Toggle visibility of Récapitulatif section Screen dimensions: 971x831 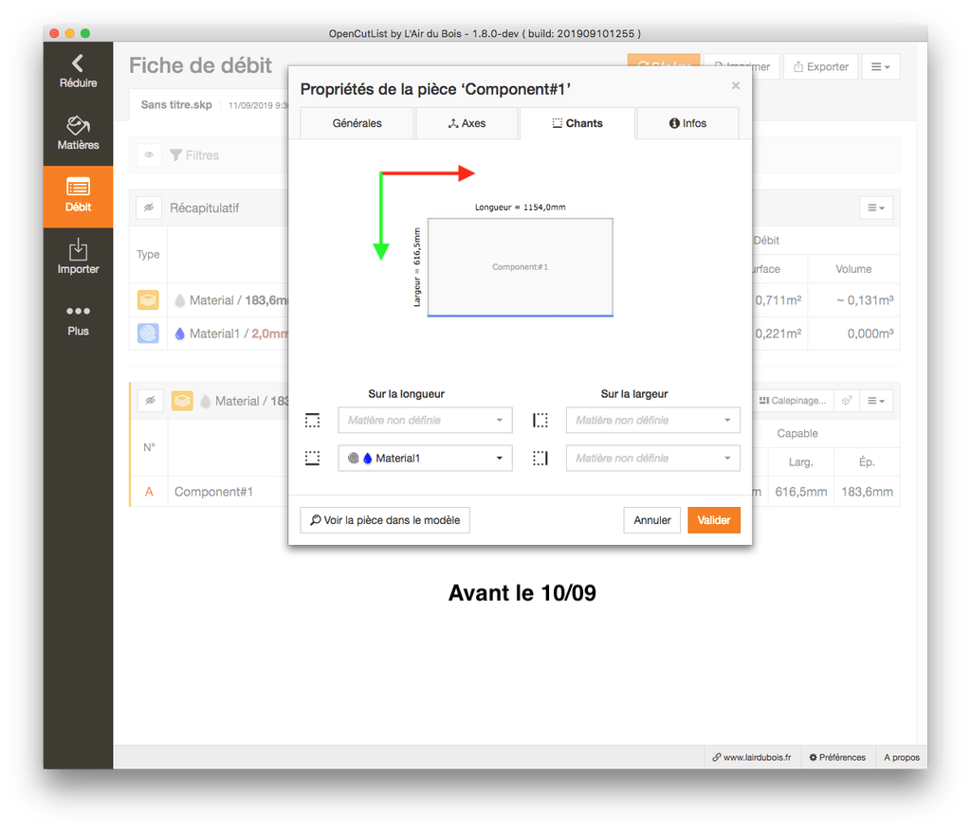click(149, 208)
